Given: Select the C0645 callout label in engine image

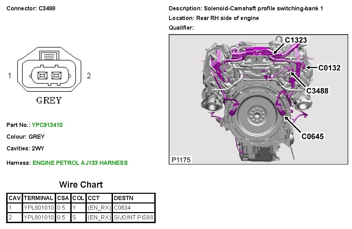Looking at the screenshot, I should 312,136.
